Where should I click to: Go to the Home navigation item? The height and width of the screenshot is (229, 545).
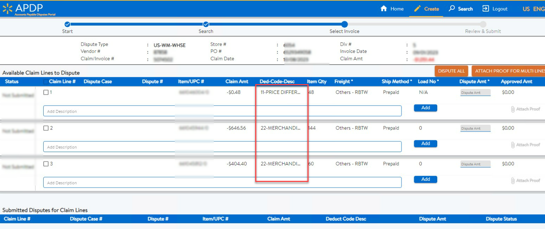(x=392, y=8)
